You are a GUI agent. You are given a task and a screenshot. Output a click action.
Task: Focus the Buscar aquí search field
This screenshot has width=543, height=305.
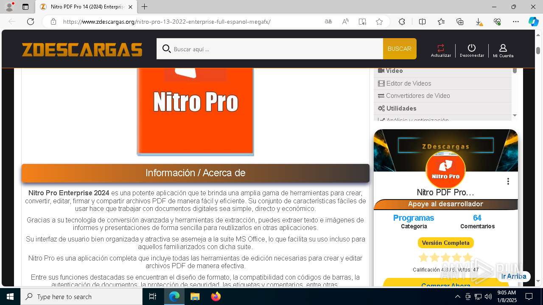(270, 49)
